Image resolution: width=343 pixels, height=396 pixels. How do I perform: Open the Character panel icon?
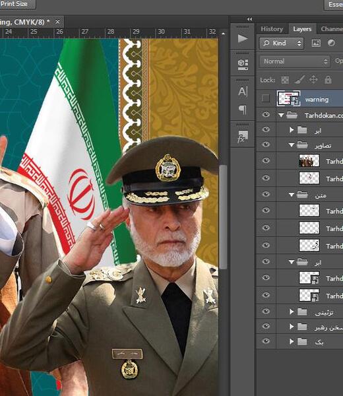point(243,92)
